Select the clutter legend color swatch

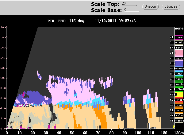[x=179, y=37]
